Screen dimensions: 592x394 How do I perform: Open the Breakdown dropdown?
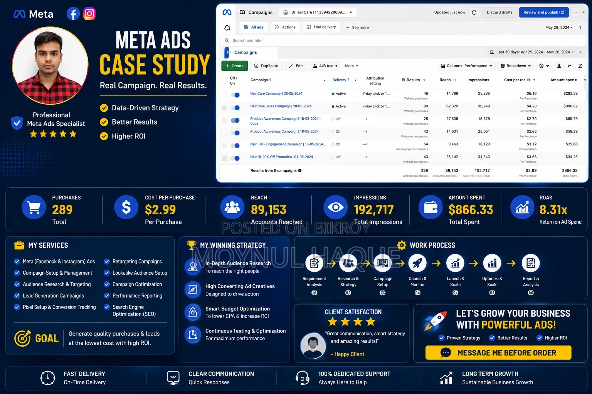point(516,66)
